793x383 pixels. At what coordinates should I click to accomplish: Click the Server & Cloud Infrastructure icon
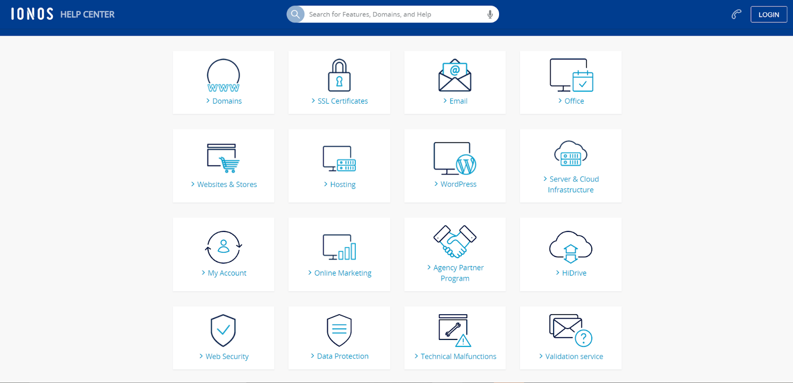571,154
